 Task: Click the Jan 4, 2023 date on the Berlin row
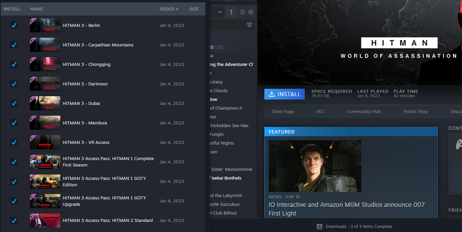click(172, 25)
